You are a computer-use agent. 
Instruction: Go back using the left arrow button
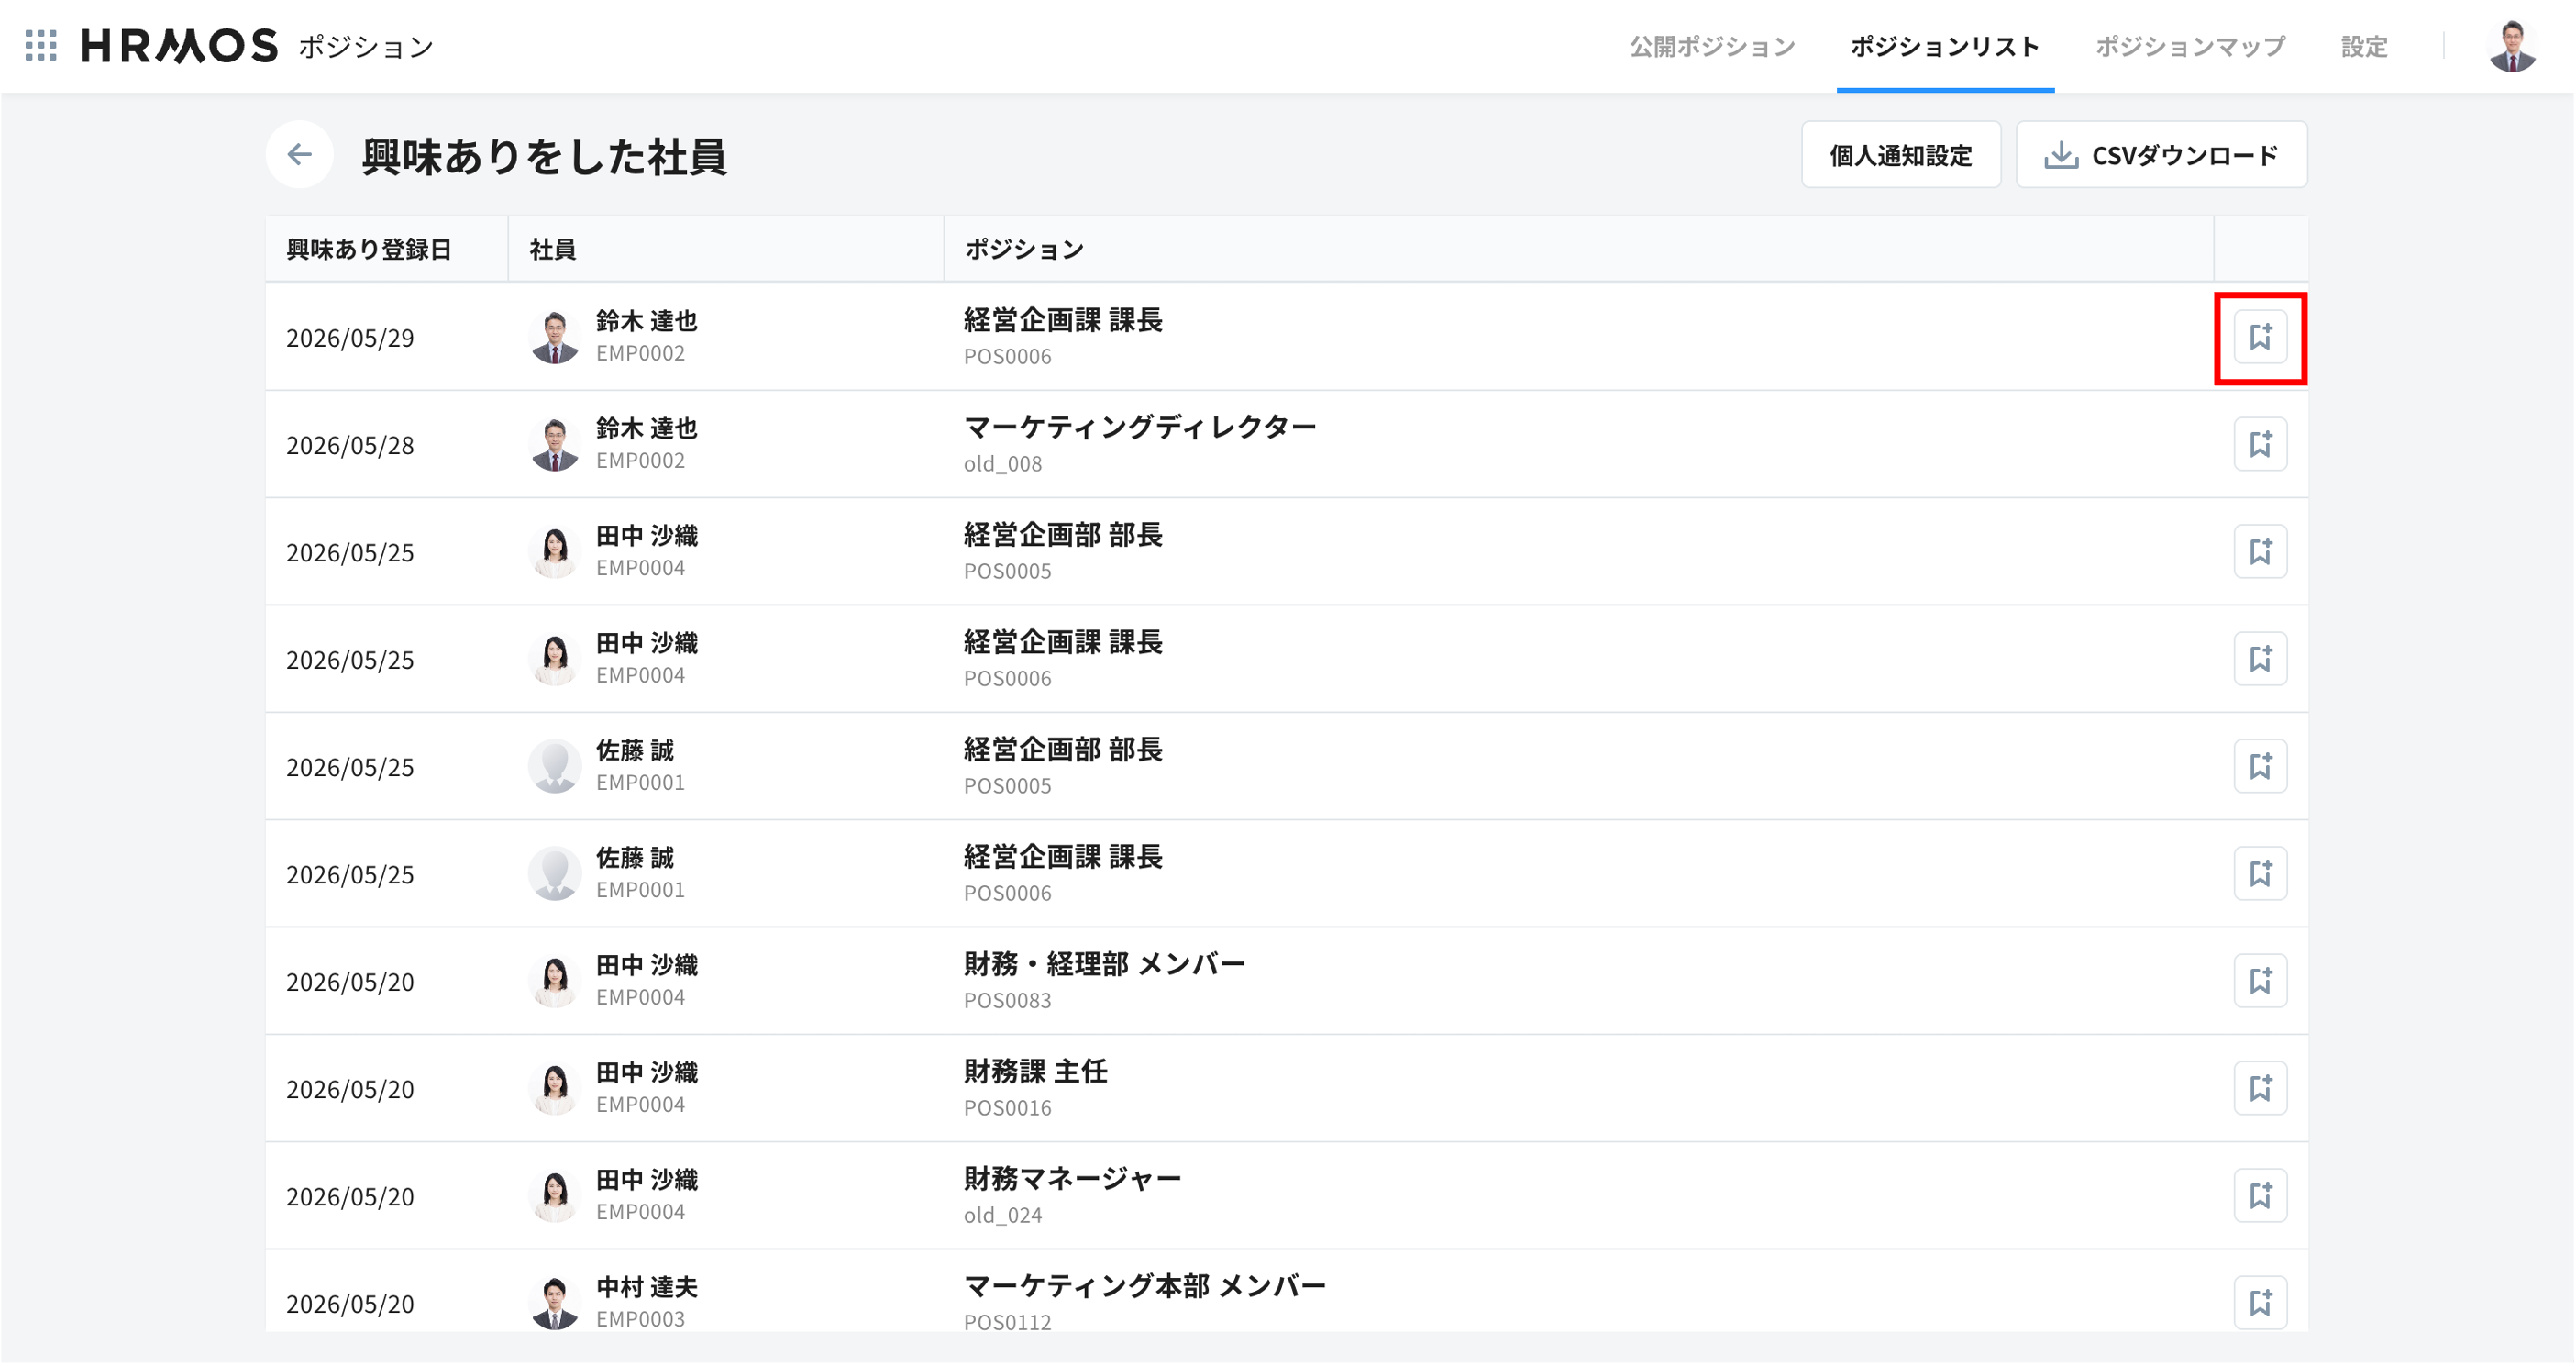[x=299, y=154]
